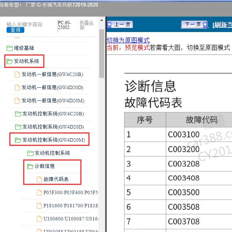The height and width of the screenshot is (232, 232).
Task: Open the 维修基础 folder icon
Action: click(x=10, y=48)
